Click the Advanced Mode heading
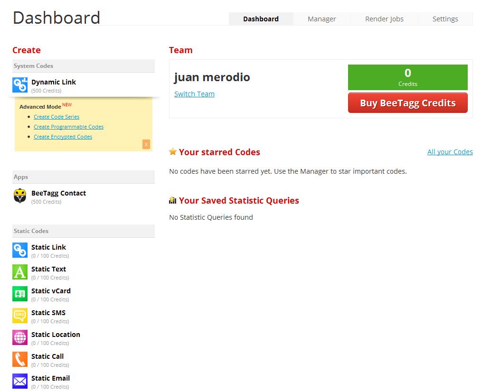Screen dimensions: 491x392 coord(40,107)
